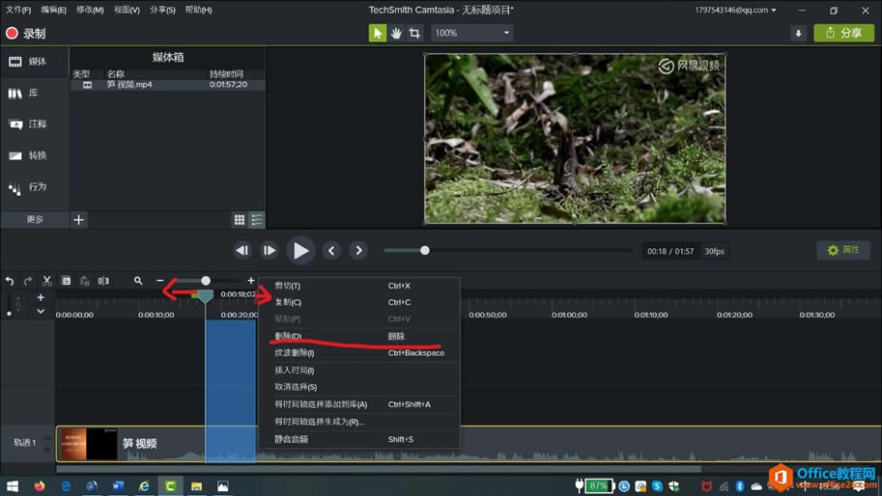Image resolution: width=882 pixels, height=496 pixels.
Task: Open the 修改(M) menu
Action: [x=90, y=10]
